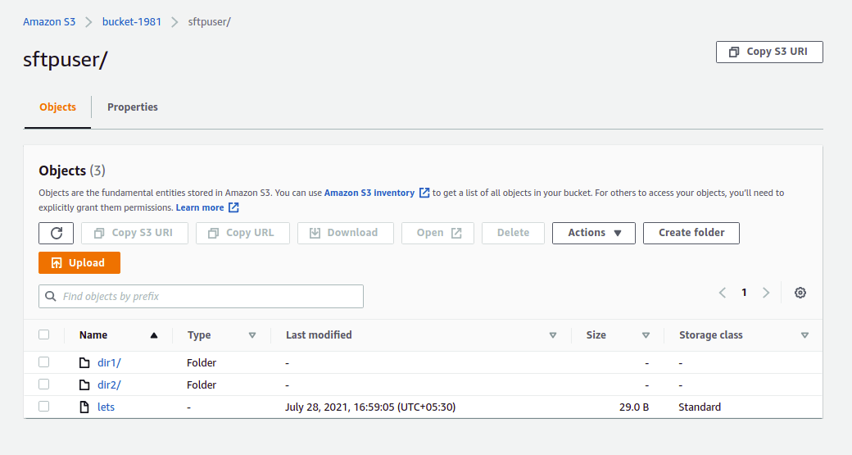Click the folder icon beside dir1/

[84, 362]
